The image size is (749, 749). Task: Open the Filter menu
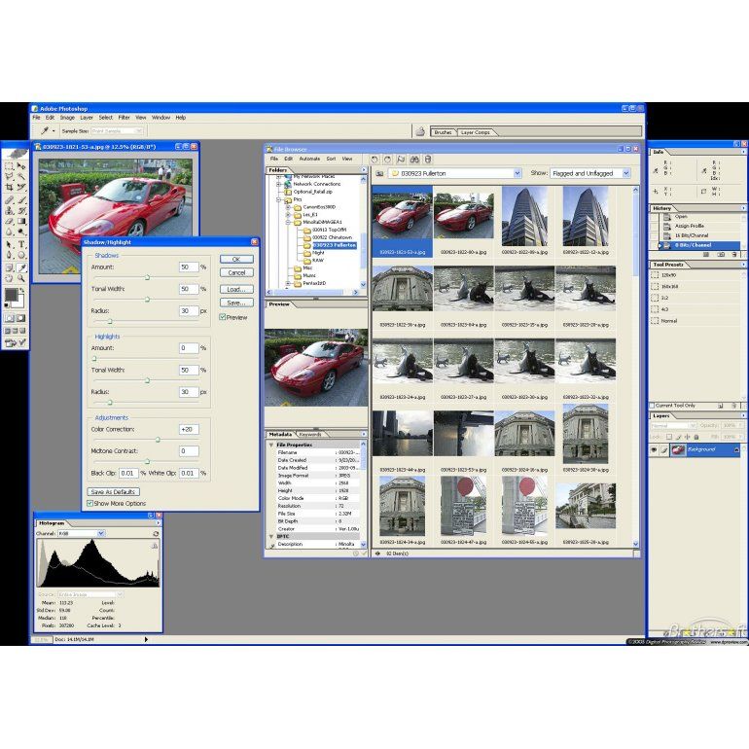click(125, 117)
